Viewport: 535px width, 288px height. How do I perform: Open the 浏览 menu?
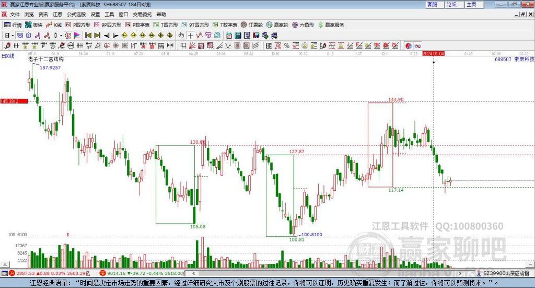point(29,14)
